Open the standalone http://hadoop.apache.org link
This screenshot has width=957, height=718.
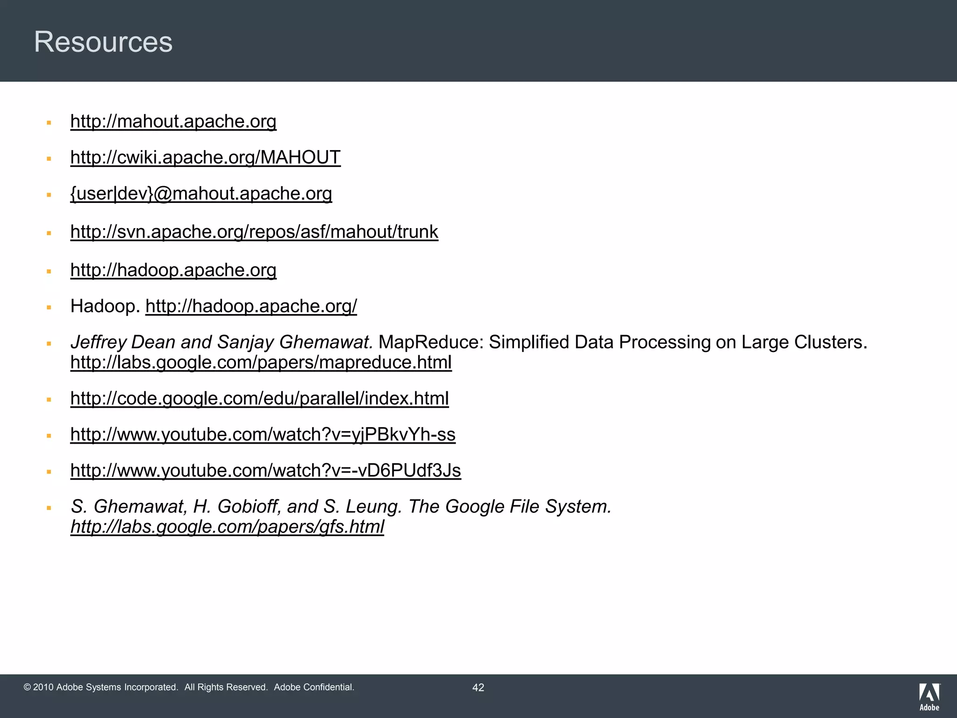[x=173, y=270]
